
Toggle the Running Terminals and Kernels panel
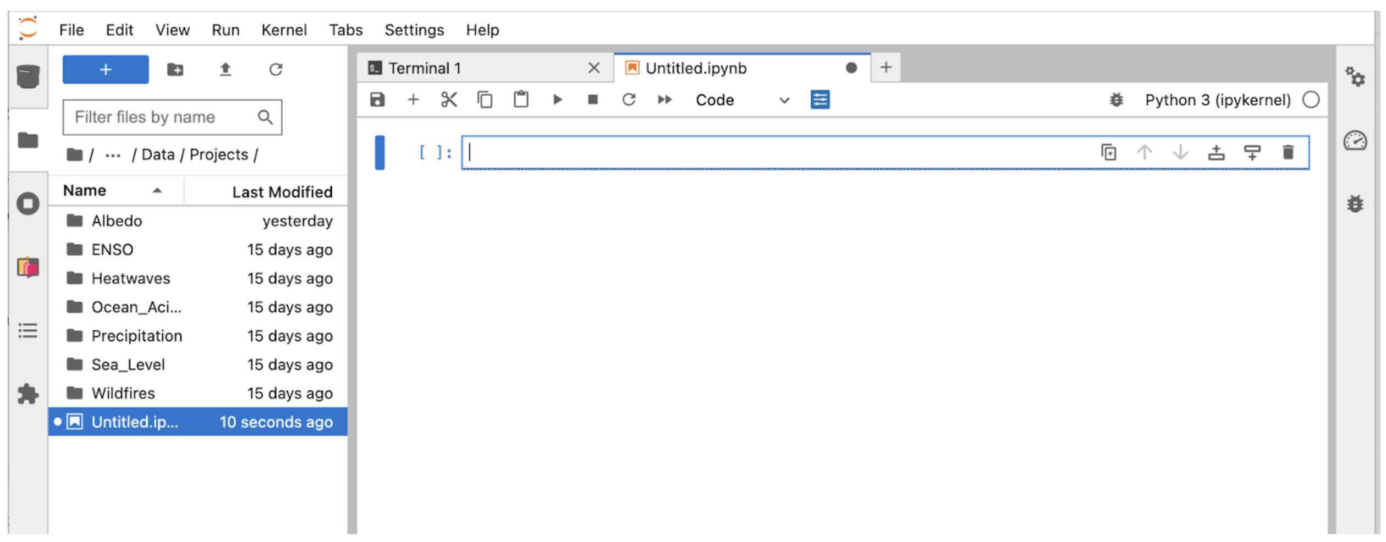[x=28, y=204]
